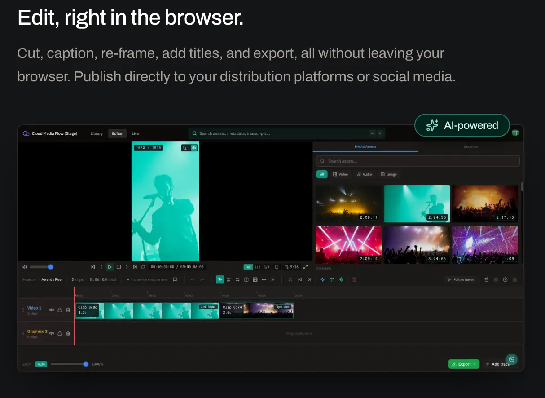
Task: Toggle loop playback
Action: click(x=143, y=267)
